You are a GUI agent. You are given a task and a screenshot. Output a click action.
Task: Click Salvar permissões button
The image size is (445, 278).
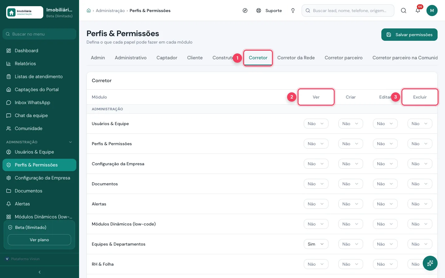click(x=409, y=35)
